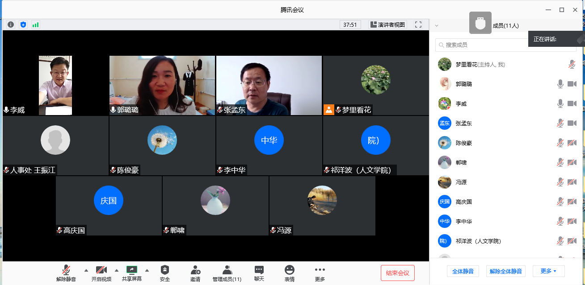Screen dimensions: 585x285
Task: Open the 更多 toolbar menu
Action: coord(320,273)
